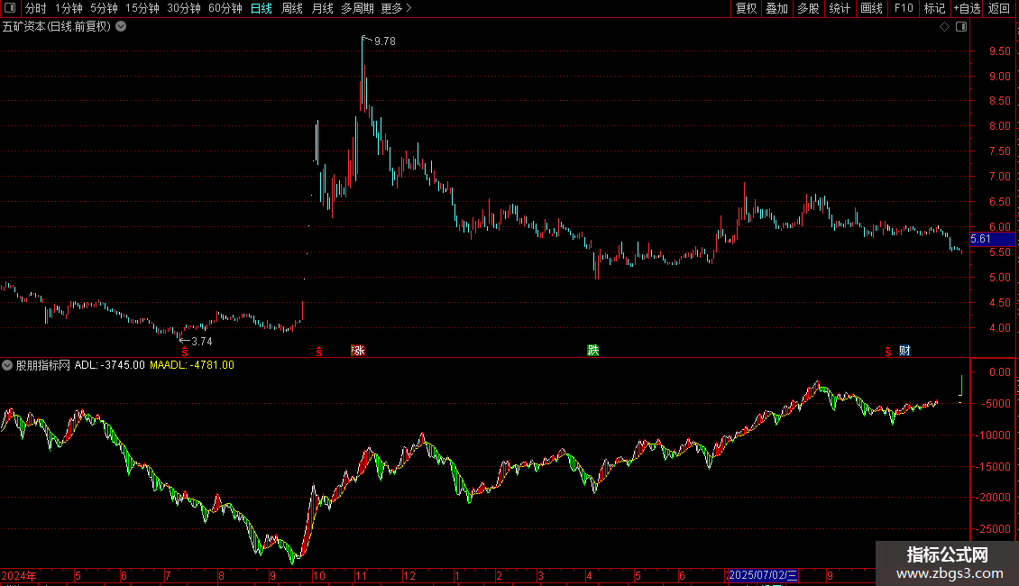Open the 复权 adjustment menu

pos(746,8)
